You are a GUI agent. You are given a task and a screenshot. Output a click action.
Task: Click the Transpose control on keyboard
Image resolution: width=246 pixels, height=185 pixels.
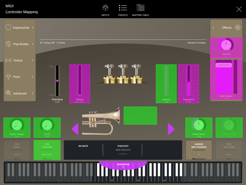(123, 165)
